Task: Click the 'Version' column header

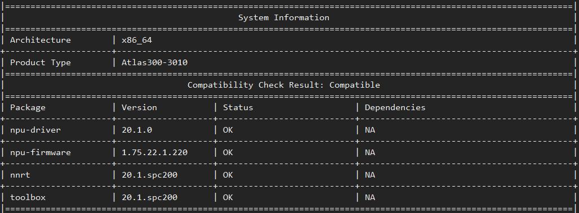Action: [x=139, y=107]
